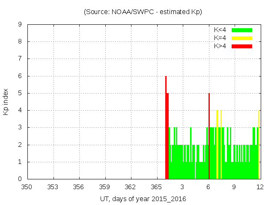Screen dimensions: 274x205
Task: Click y-axis tick label 5
Action: coord(20,94)
